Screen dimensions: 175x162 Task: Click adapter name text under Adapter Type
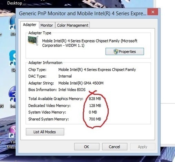click(x=90, y=43)
